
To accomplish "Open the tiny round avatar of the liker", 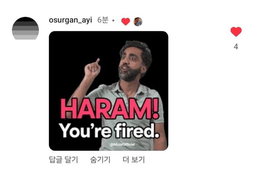I will tap(138, 21).
